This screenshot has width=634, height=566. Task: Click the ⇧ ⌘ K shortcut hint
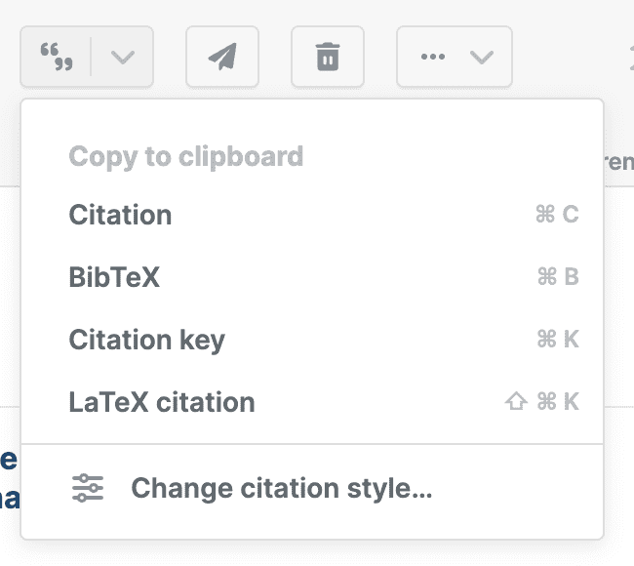tap(542, 402)
